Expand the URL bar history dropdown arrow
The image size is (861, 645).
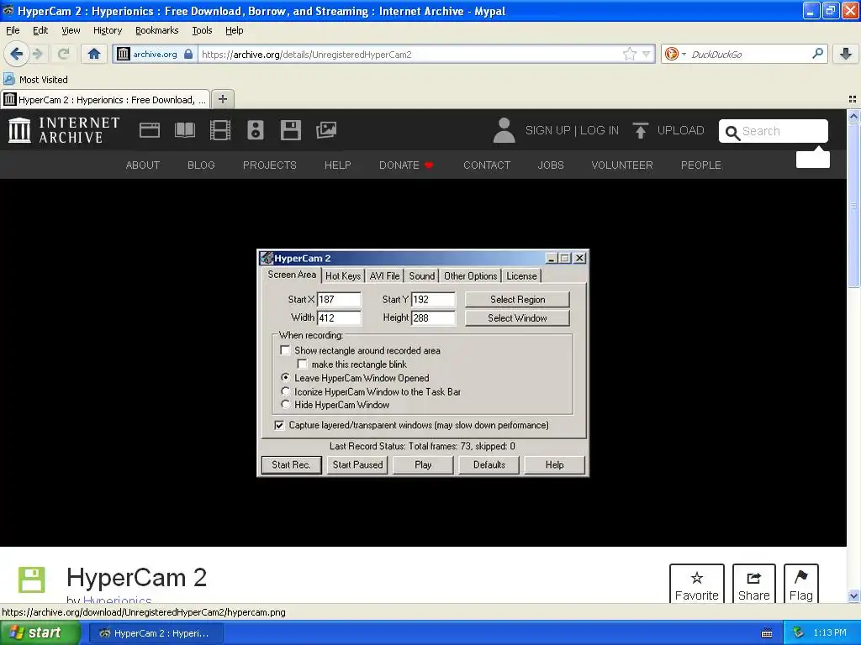(x=647, y=54)
